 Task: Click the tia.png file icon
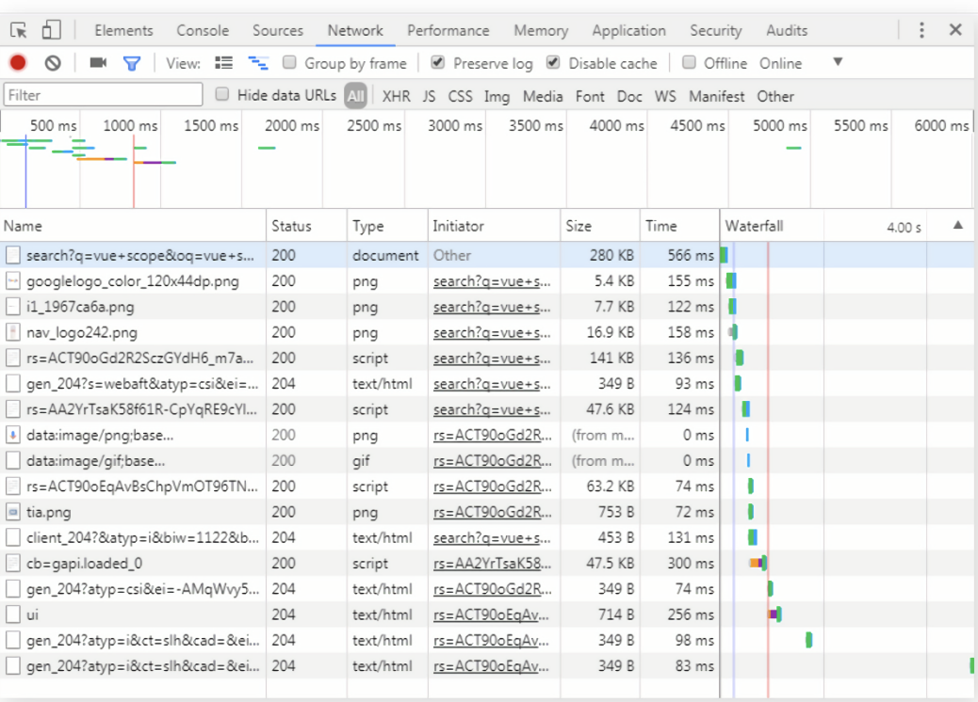click(x=13, y=512)
